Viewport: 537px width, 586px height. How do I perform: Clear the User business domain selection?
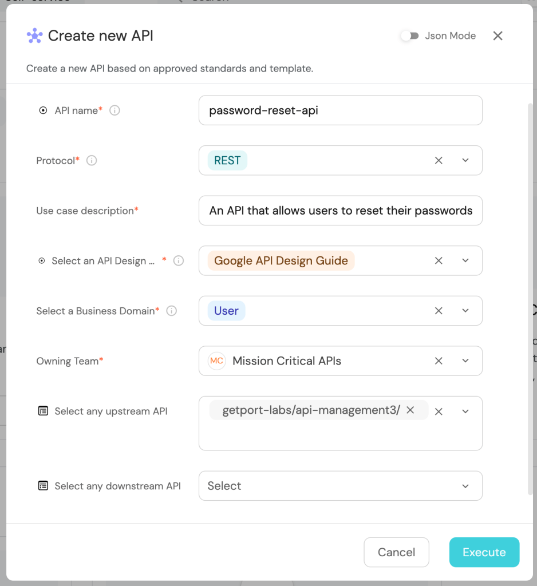click(439, 311)
